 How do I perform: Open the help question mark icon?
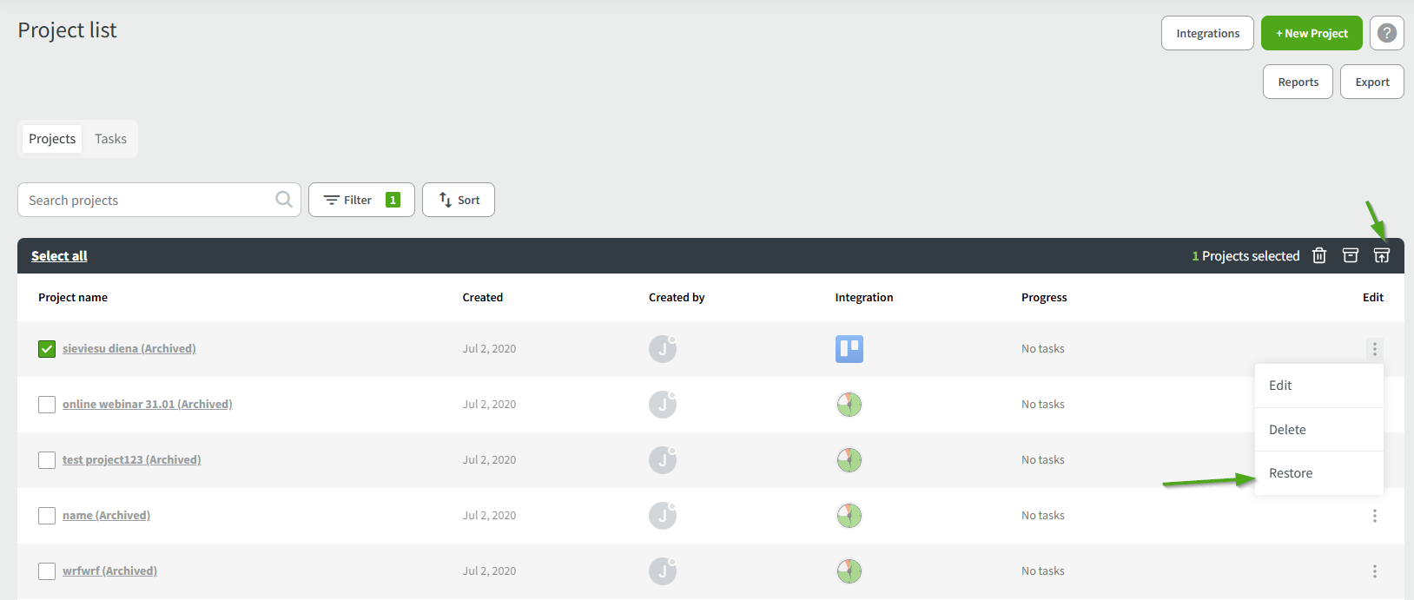pos(1386,33)
